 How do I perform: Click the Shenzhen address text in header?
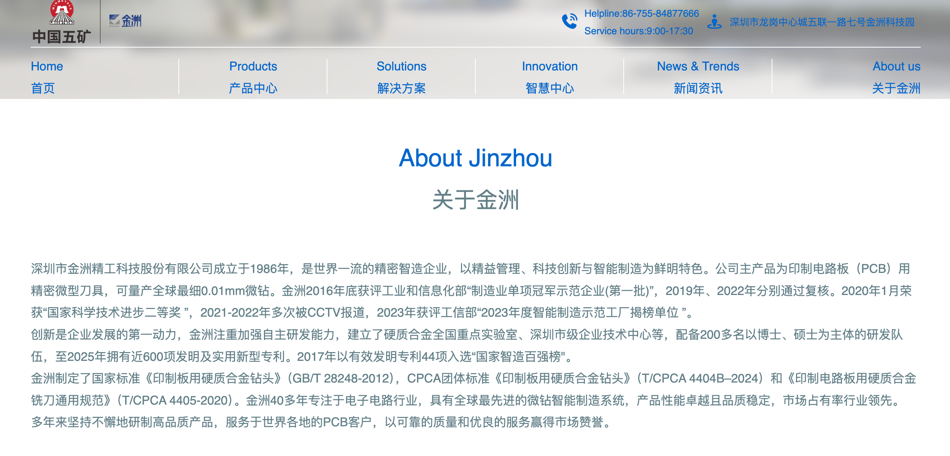point(822,22)
